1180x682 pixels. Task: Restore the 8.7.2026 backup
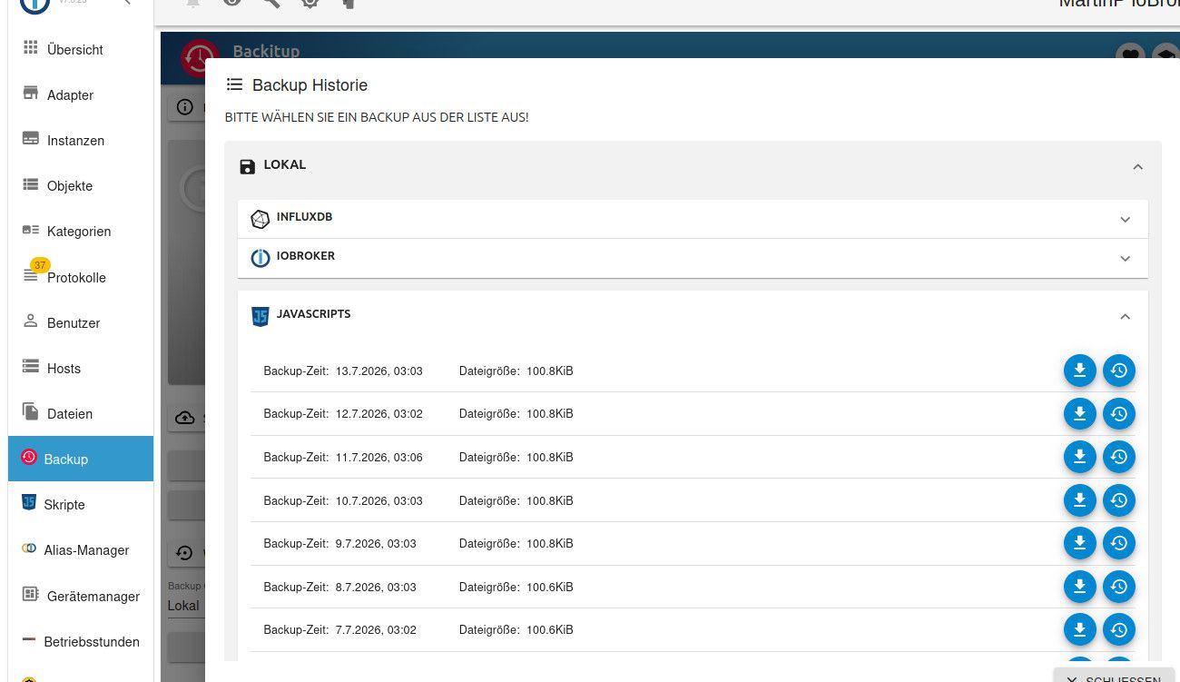point(1118,587)
